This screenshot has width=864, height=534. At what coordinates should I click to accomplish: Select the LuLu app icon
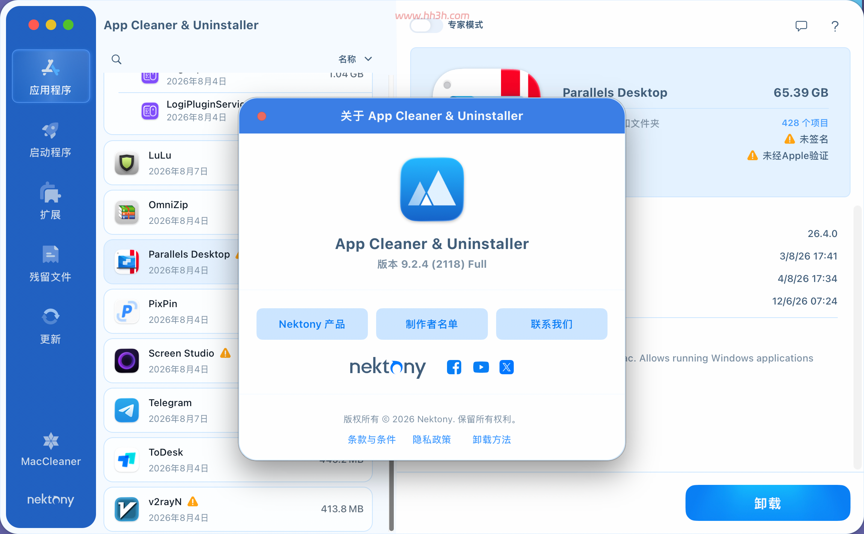tap(127, 163)
